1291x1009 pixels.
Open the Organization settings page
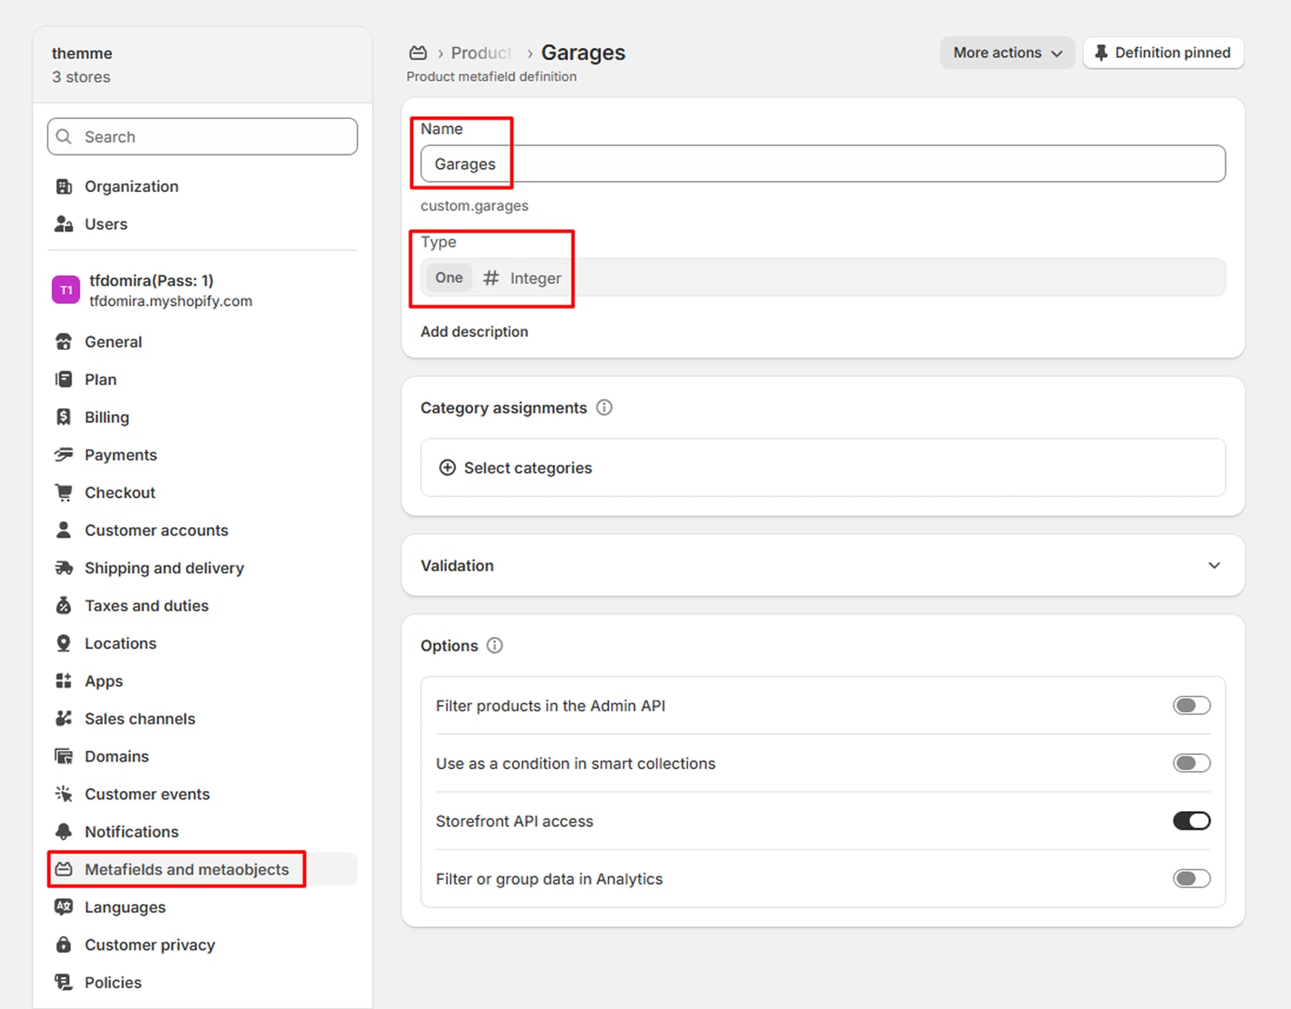pos(202,186)
